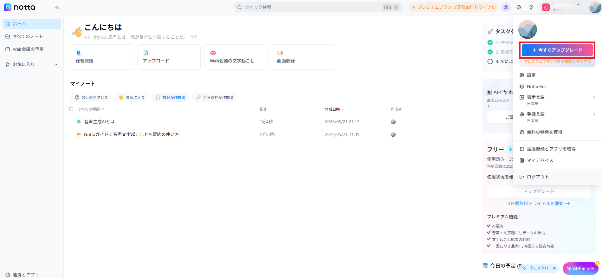Viewport: 602px width, 278px height.
Task: Click the プレミアムプラン3日間無料トライアル top banner
Action: [453, 7]
